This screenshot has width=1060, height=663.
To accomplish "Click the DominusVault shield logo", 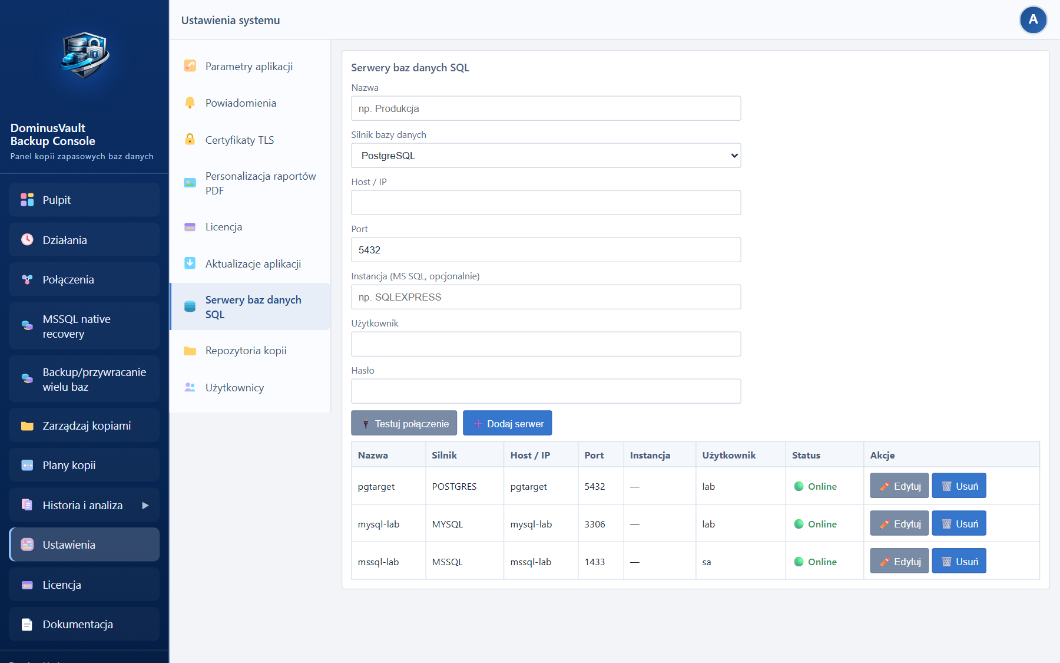I will [85, 55].
